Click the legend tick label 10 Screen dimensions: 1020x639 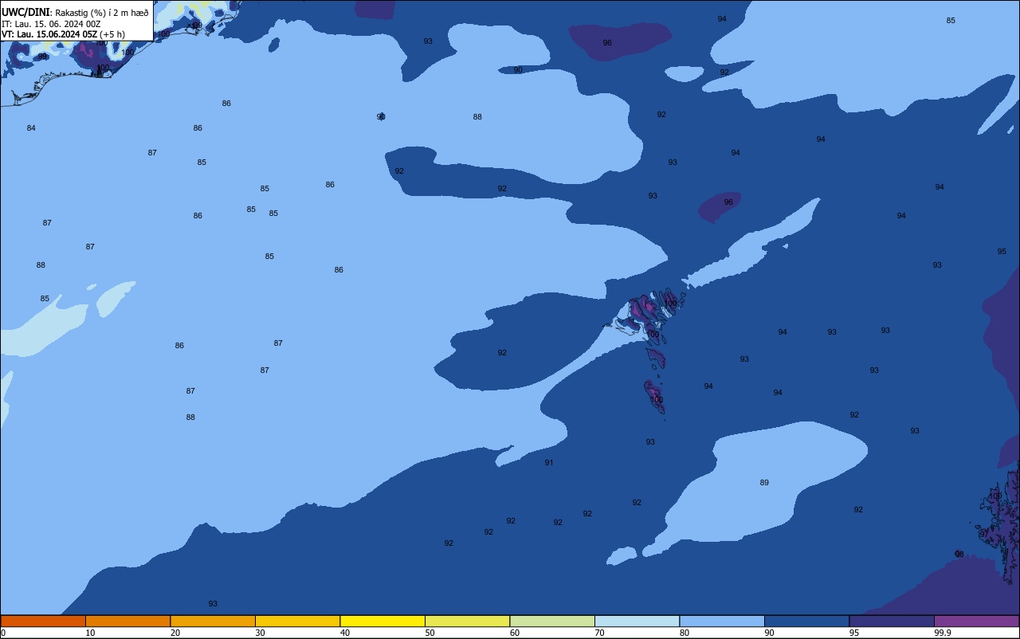(x=90, y=633)
